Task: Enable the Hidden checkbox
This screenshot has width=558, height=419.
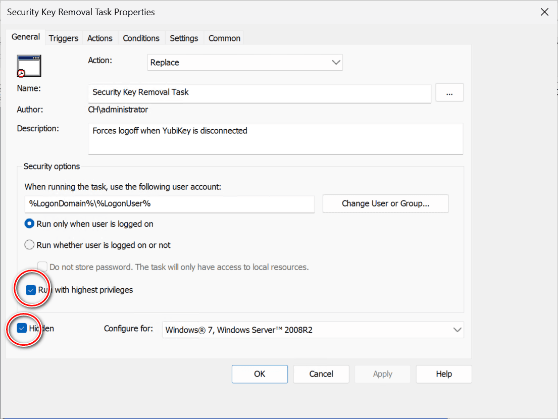Action: pyautogui.click(x=21, y=329)
